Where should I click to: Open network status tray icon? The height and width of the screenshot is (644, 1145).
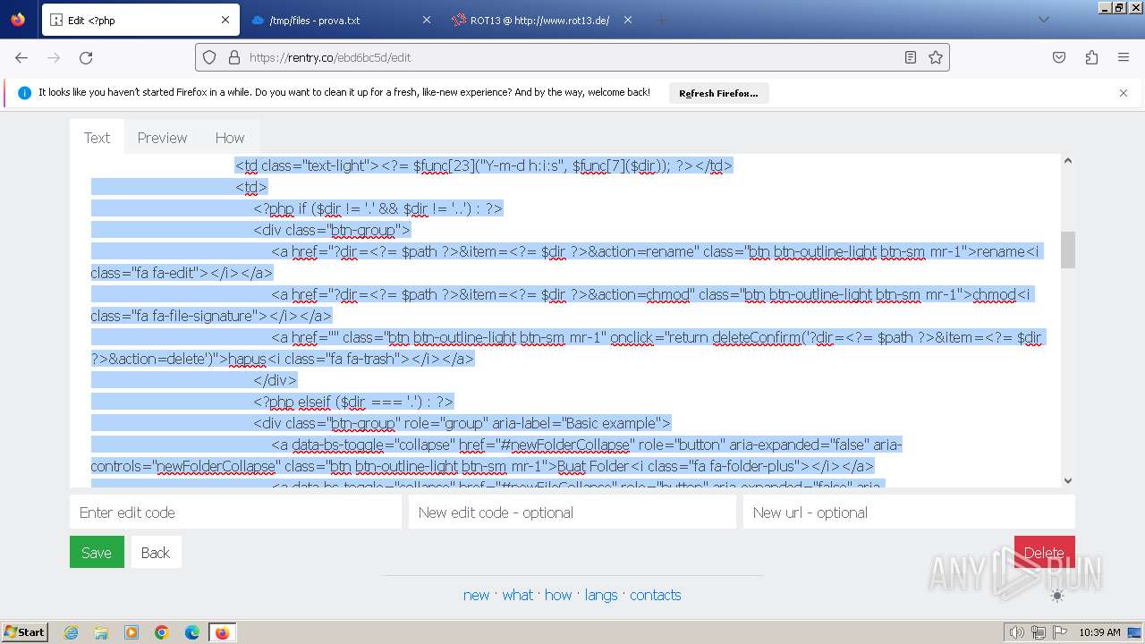pyautogui.click(x=1039, y=632)
